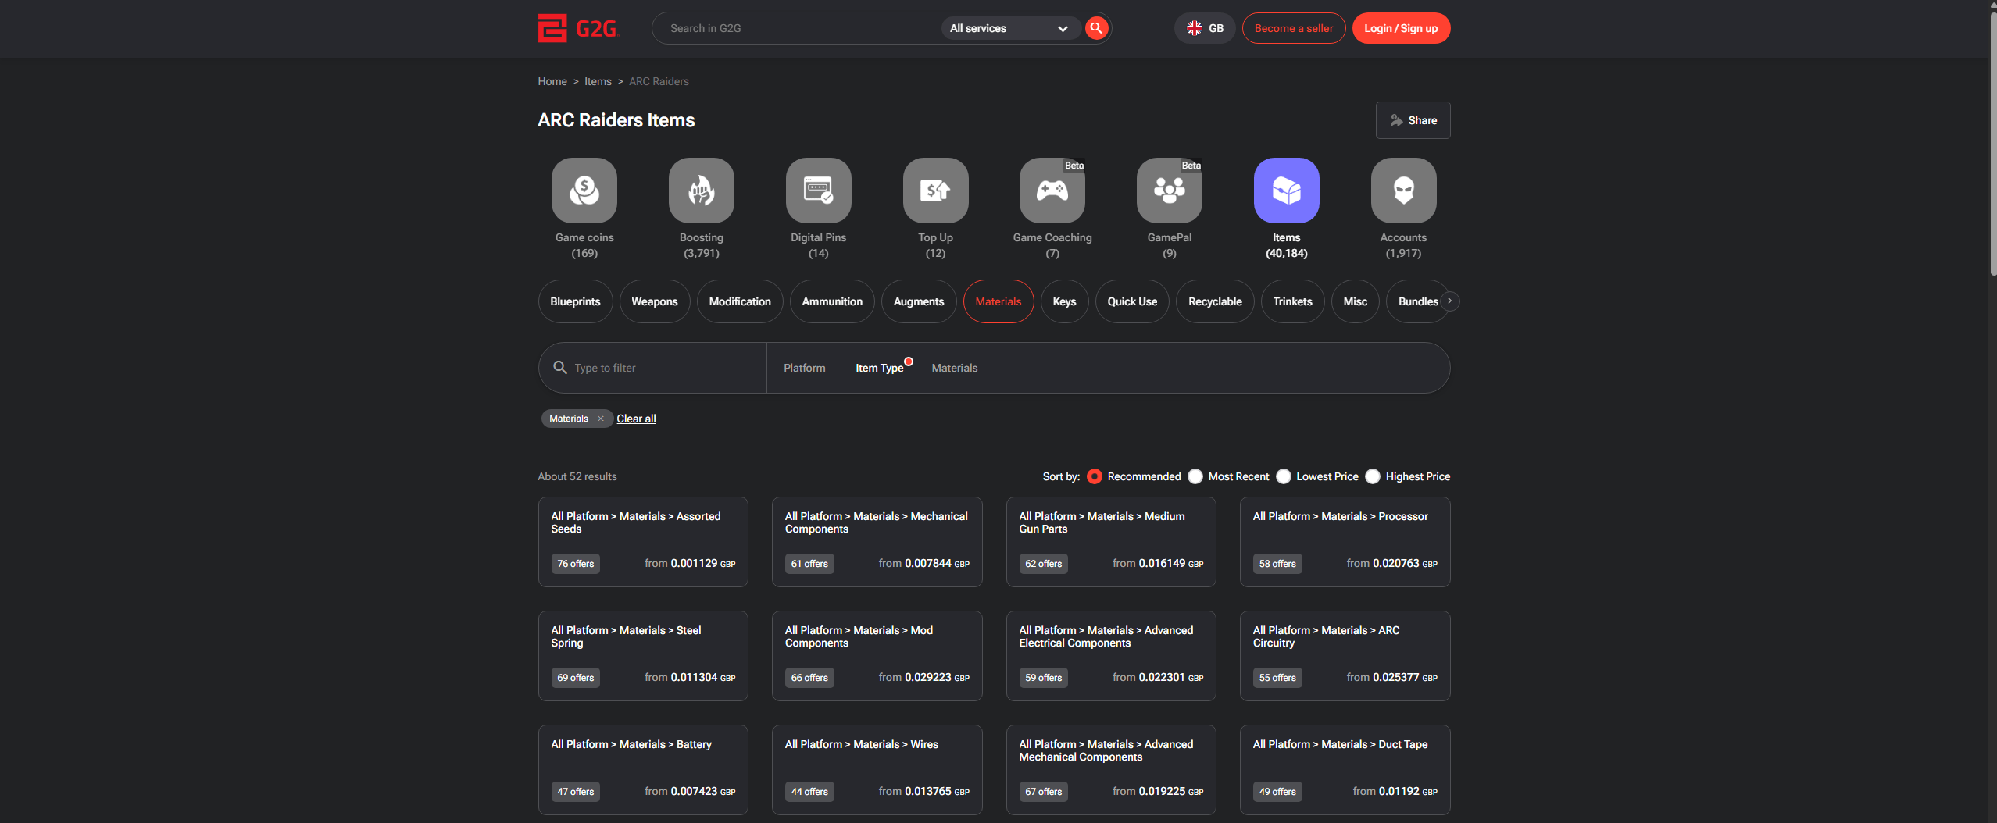Viewport: 1997px width, 823px height.
Task: Select the Boosting service icon
Action: [701, 191]
